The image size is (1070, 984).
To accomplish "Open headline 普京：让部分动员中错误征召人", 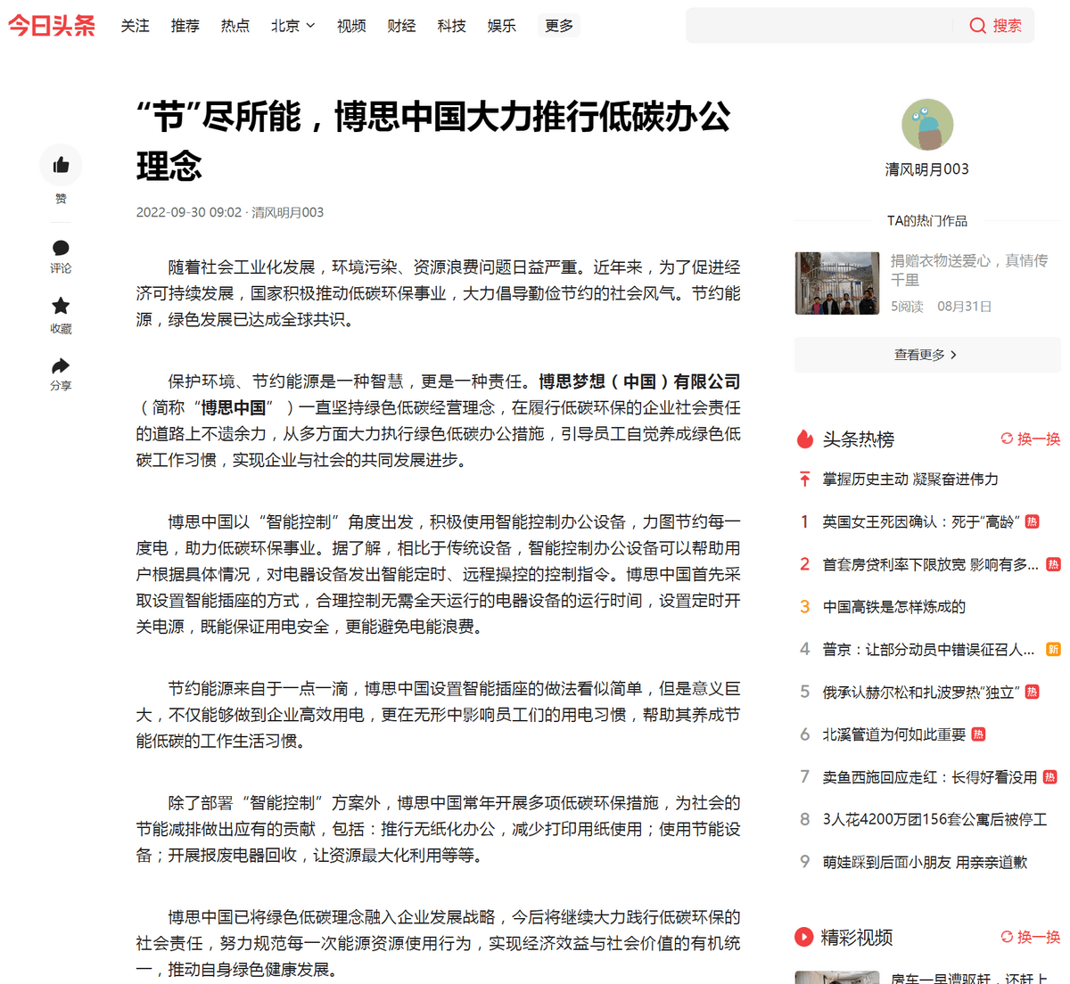I will [x=928, y=650].
